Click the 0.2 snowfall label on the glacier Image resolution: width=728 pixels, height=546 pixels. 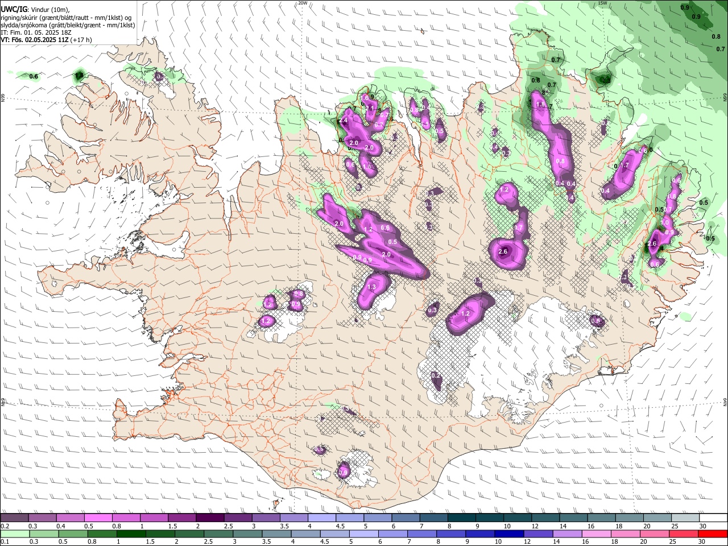(436, 375)
